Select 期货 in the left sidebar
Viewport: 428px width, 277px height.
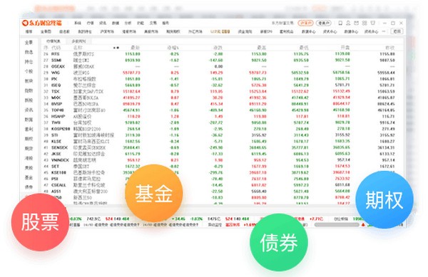coord(29,148)
